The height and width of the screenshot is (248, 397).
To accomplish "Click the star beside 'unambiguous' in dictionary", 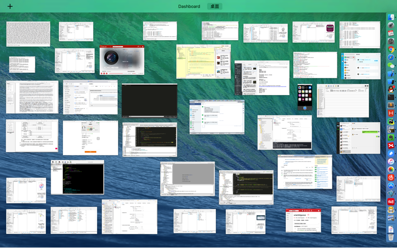I will click(308, 215).
